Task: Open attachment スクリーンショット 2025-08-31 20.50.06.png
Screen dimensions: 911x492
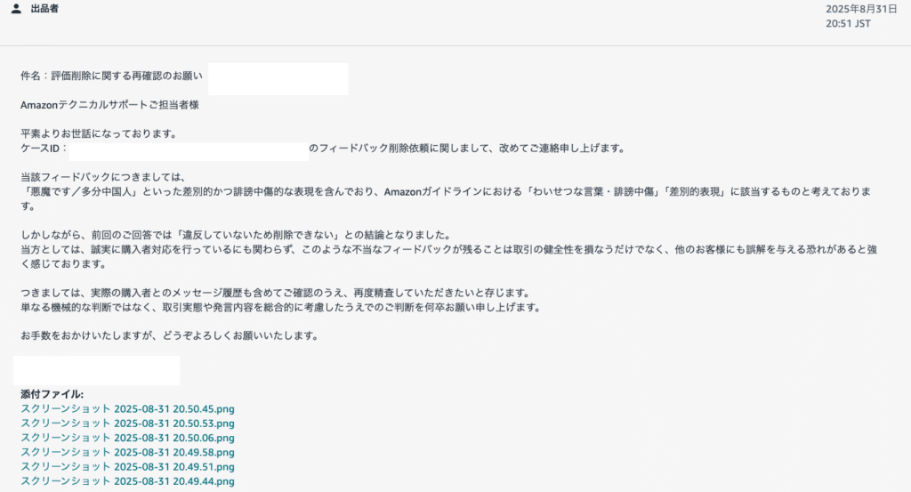Action: 128,438
